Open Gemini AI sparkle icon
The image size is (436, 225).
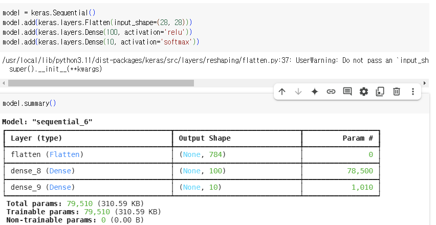click(315, 92)
